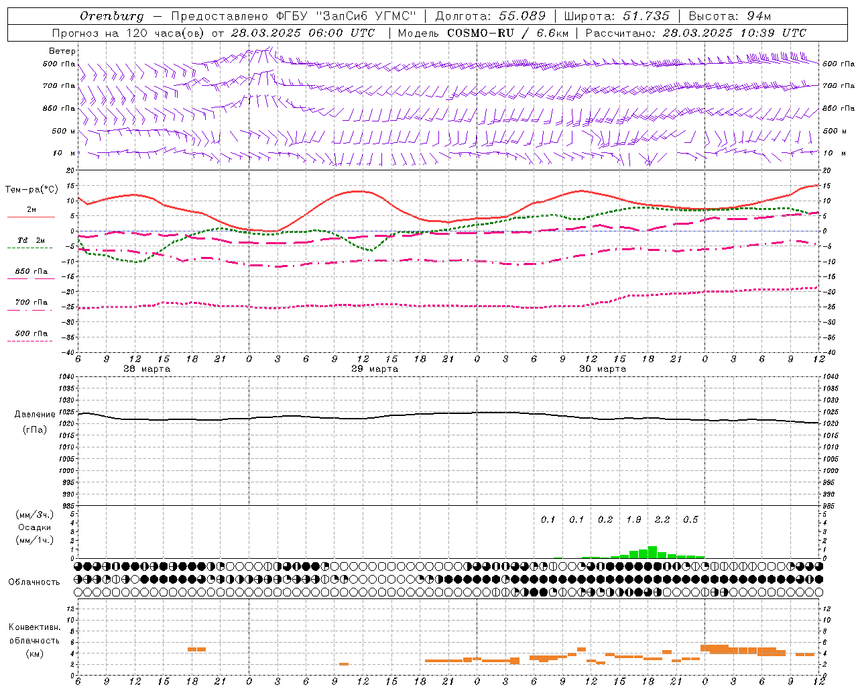Click the '(гПа)' pressure unit label
The image size is (858, 687).
pyautogui.click(x=35, y=430)
